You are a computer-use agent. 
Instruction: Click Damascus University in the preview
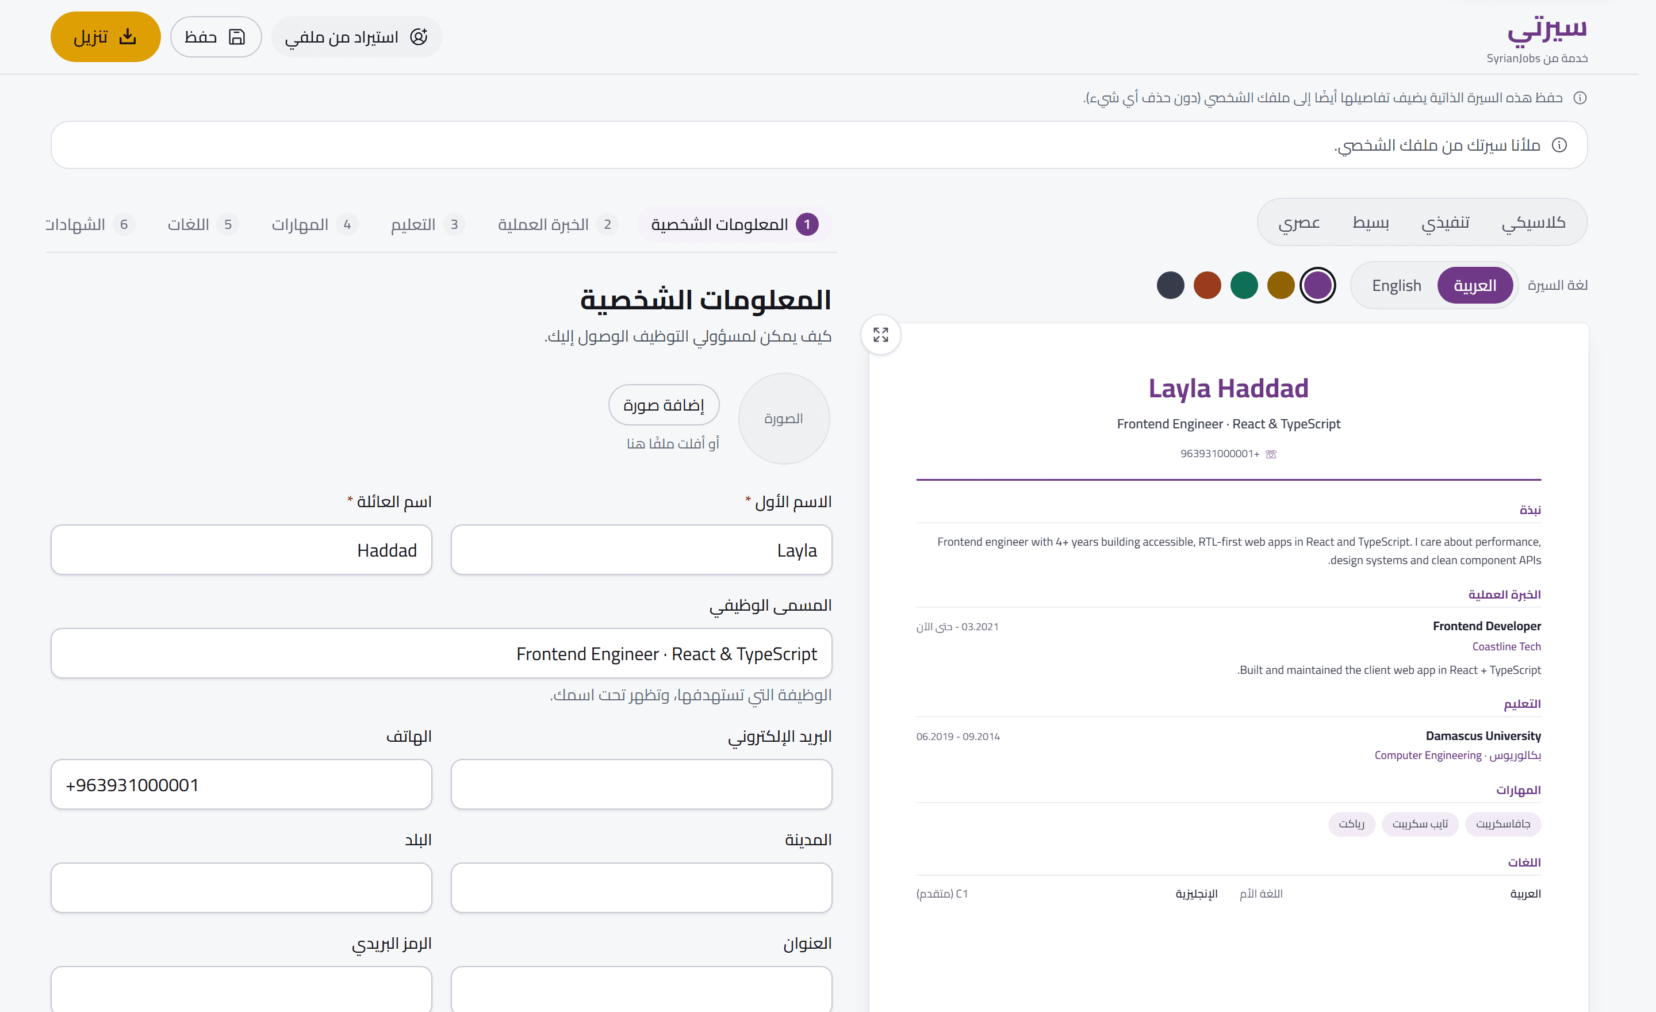(1483, 736)
